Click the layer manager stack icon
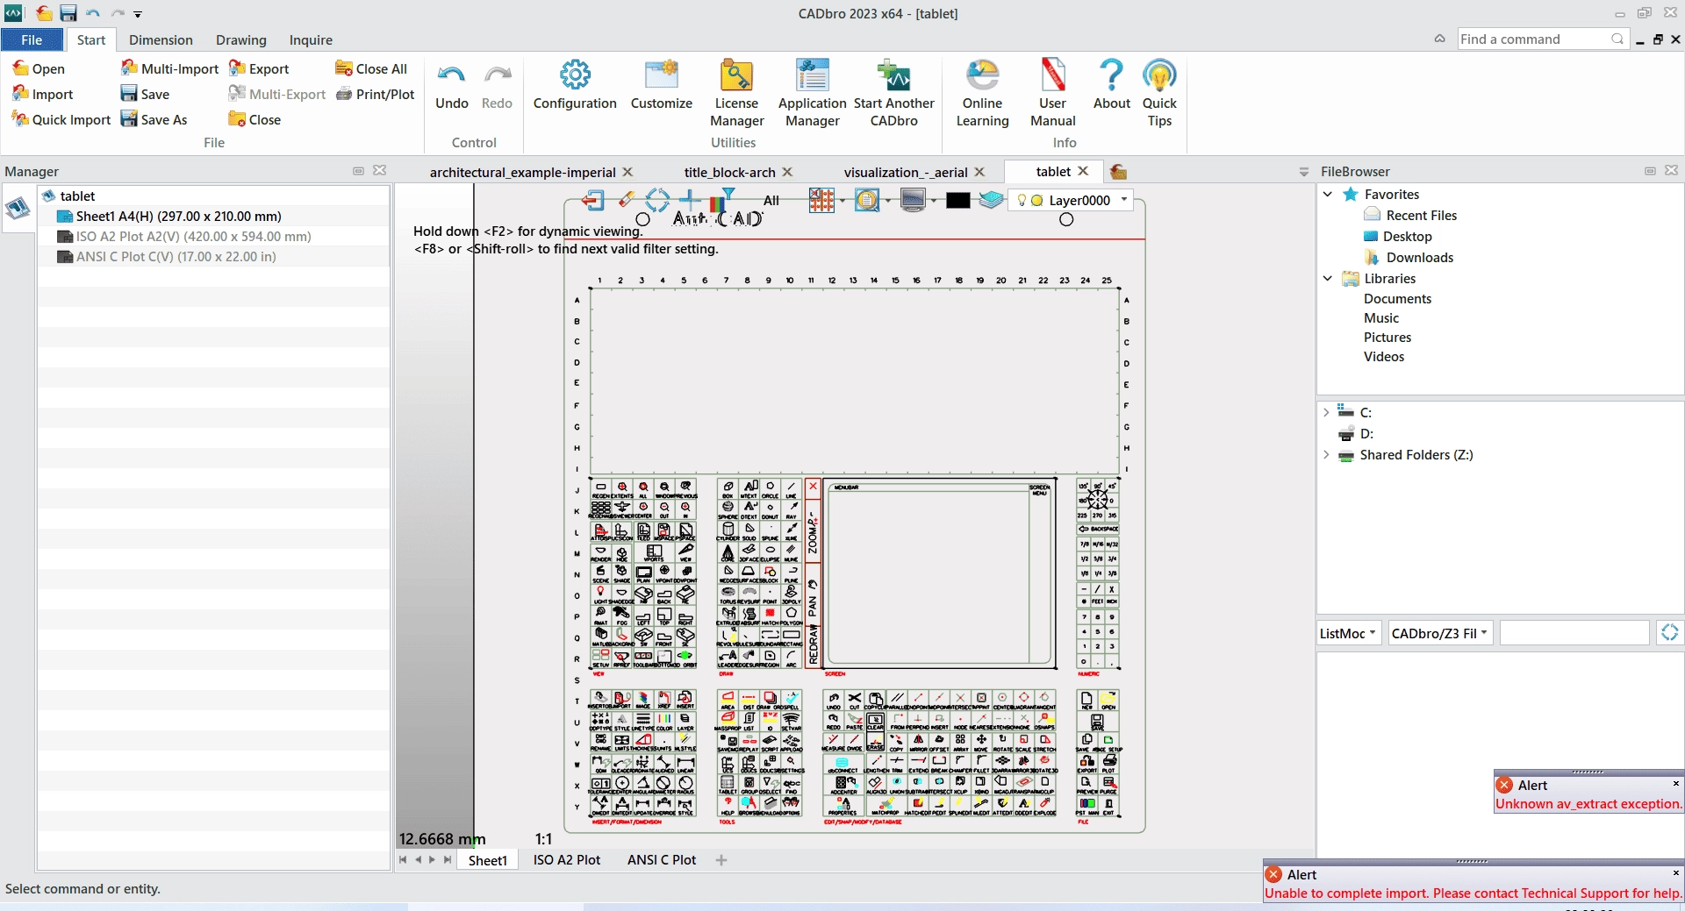Viewport: 1685px width, 911px height. tap(991, 200)
